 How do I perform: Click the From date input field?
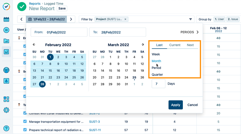pyautogui.click(x=59, y=32)
